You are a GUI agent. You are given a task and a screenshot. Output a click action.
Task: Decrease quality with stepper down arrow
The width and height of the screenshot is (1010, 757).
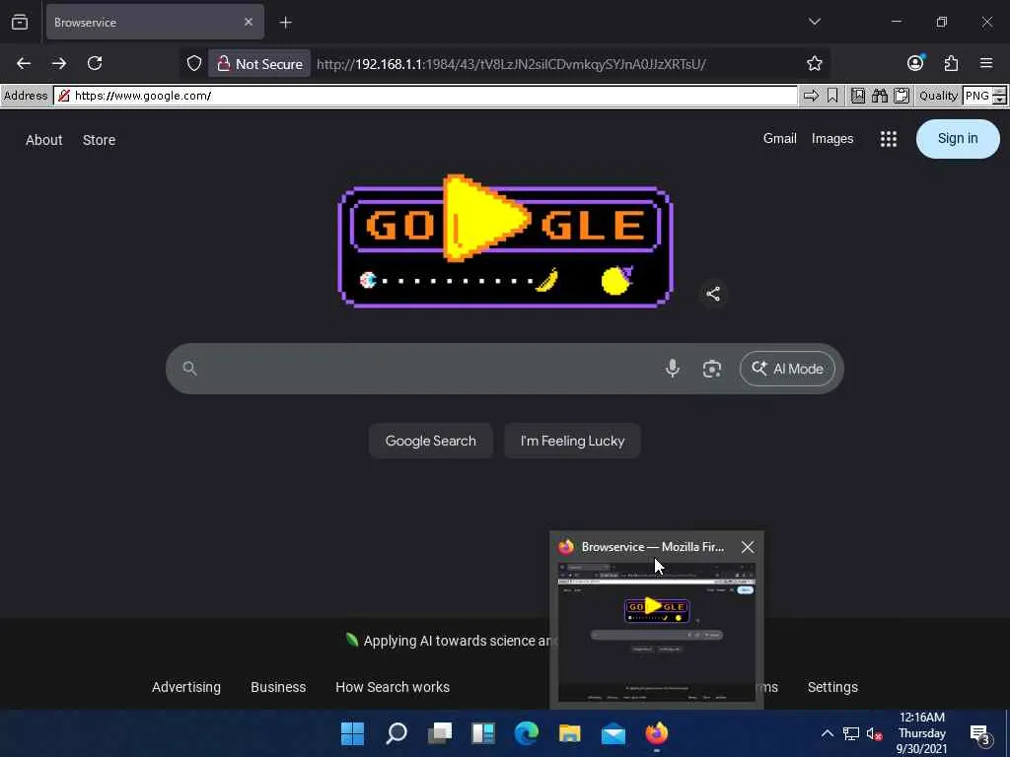coord(999,101)
